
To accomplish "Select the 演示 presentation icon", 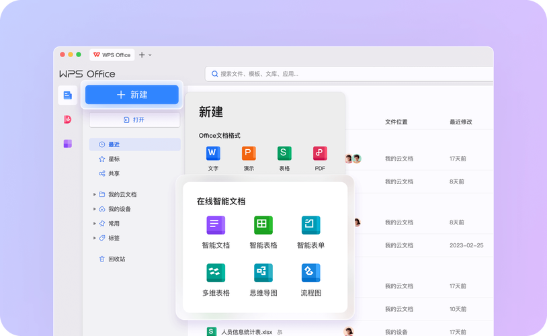I will 249,153.
